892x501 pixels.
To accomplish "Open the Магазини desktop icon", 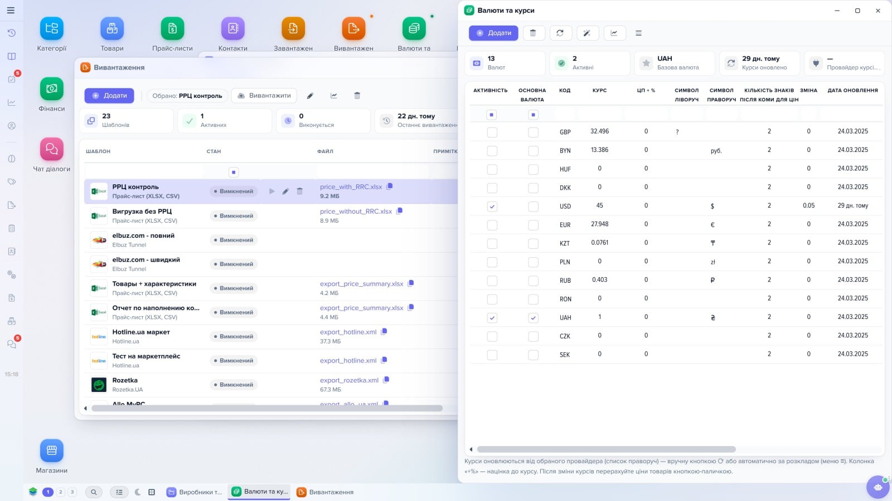I will (52, 451).
